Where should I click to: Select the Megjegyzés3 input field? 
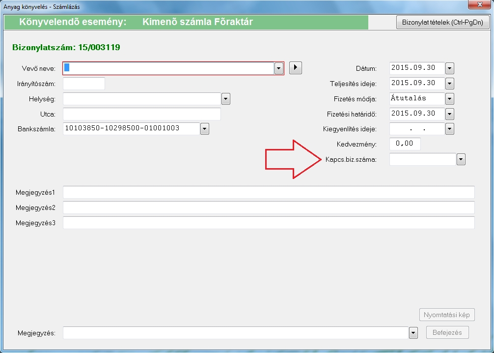tap(269, 223)
